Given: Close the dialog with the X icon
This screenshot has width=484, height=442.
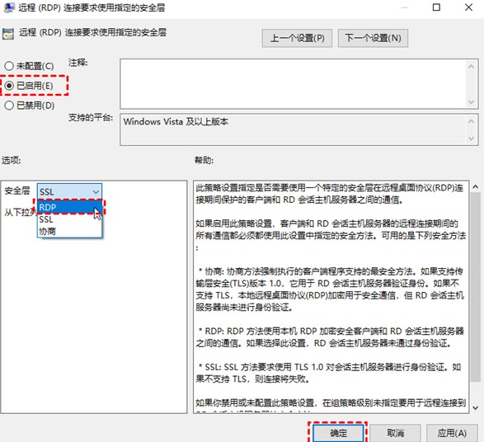Looking at the screenshot, I should tap(468, 7).
